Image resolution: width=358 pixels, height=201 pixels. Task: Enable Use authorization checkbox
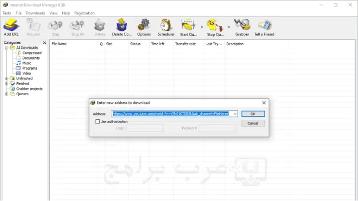coord(98,122)
